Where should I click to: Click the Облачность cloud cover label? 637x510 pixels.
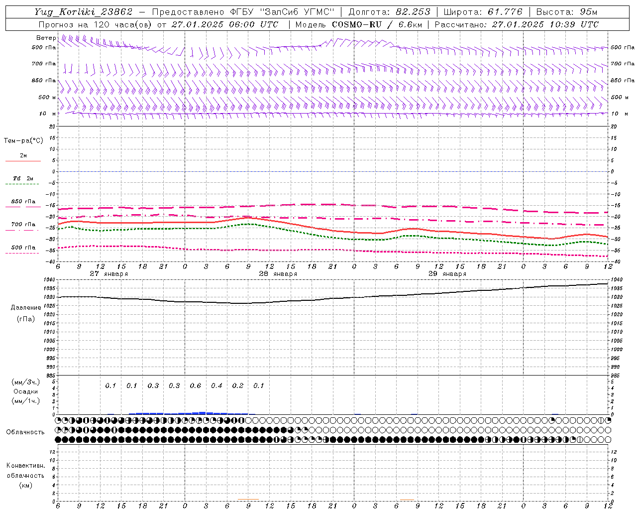click(25, 432)
